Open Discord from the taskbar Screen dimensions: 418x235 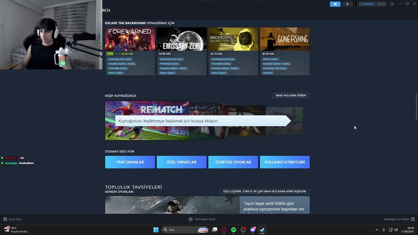click(253, 230)
